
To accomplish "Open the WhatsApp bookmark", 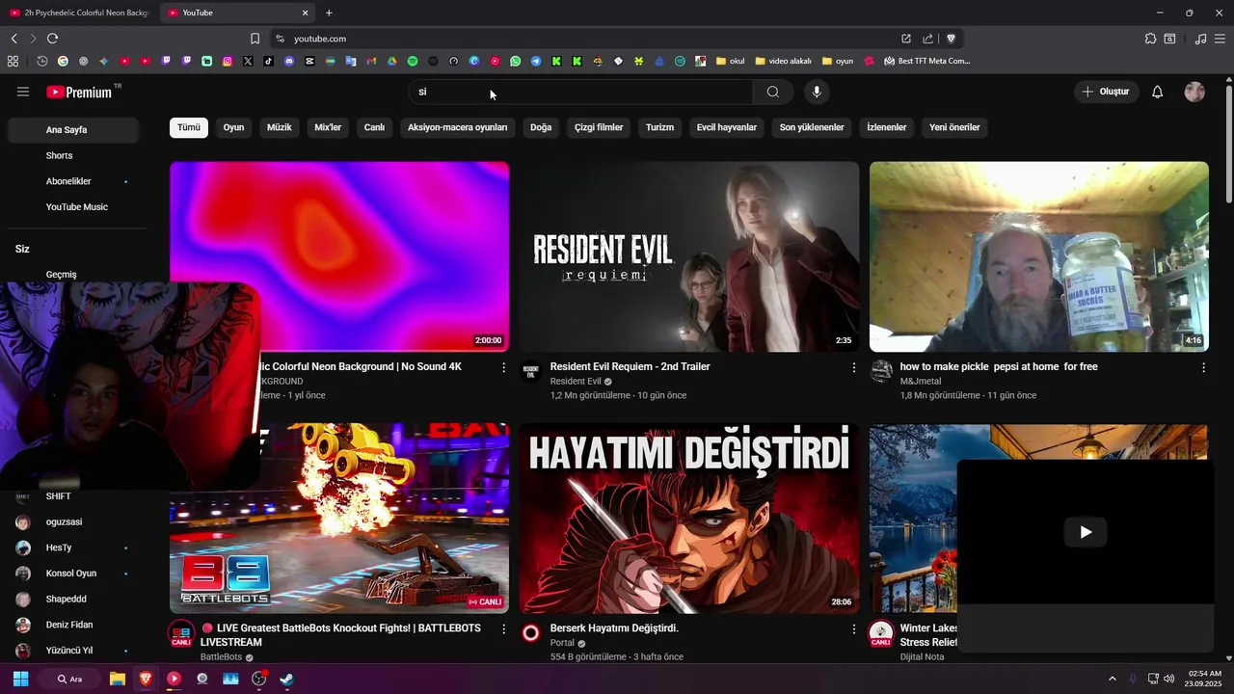I will [x=515, y=61].
